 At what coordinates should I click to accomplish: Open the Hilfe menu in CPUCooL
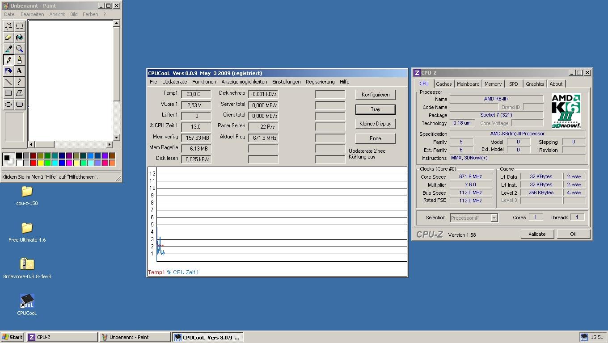344,82
